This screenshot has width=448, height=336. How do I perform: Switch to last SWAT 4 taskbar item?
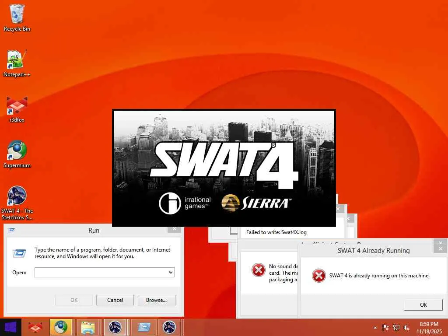169,327
